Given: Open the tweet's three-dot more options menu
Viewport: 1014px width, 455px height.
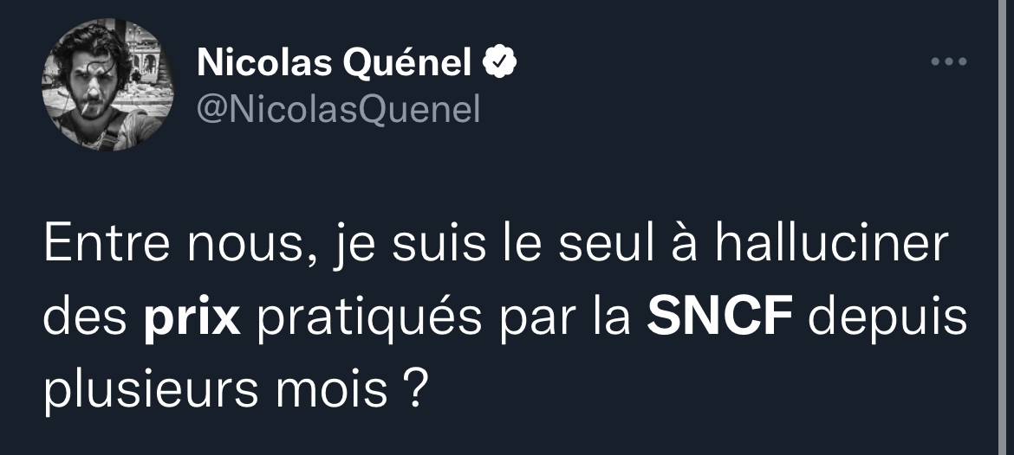Looking at the screenshot, I should pos(948,62).
